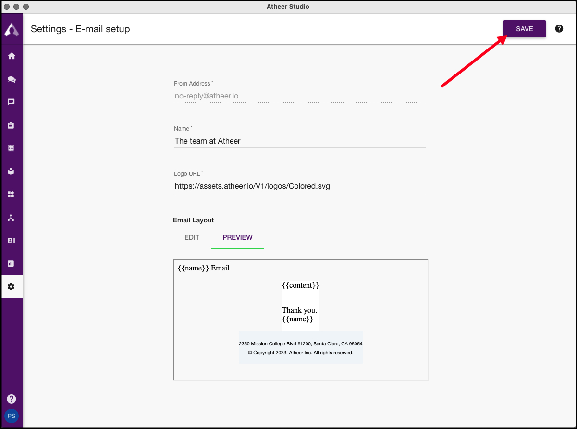The image size is (577, 429).
Task: Open the contact card icon in the sidebar
Action: click(12, 240)
